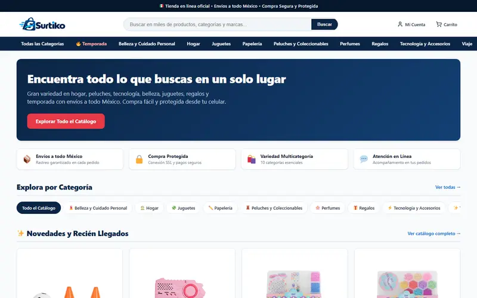
Task: Click the package icon beside Envíos a todo México
Action: 27,159
